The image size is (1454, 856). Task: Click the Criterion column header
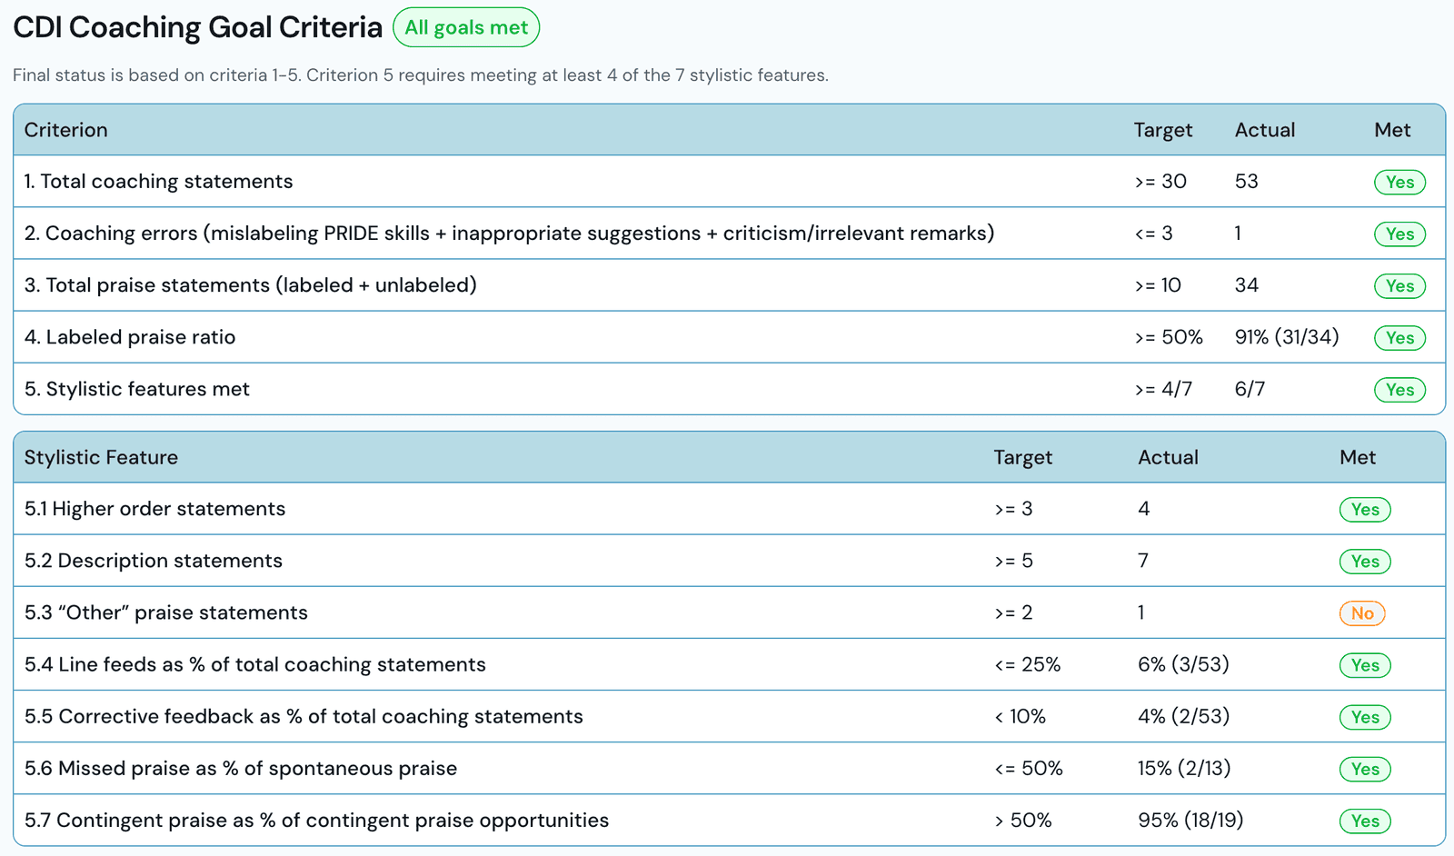65,130
